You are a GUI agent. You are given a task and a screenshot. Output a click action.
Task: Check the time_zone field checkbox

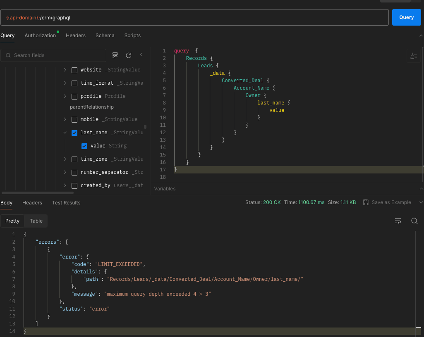coord(74,159)
